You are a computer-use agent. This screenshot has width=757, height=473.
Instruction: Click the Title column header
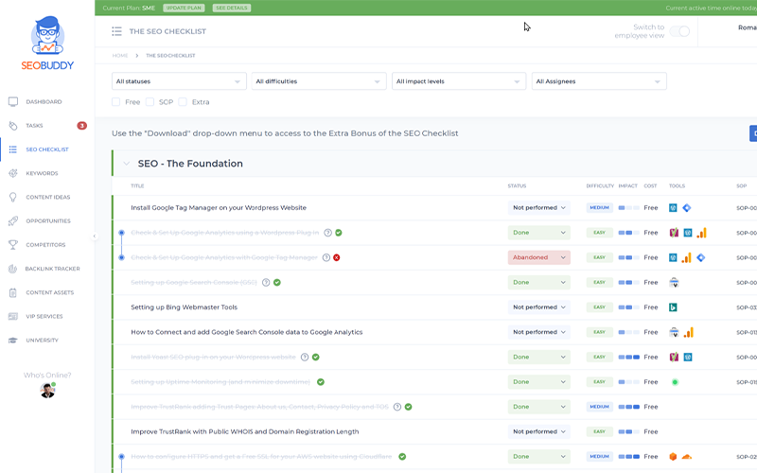coord(137,185)
